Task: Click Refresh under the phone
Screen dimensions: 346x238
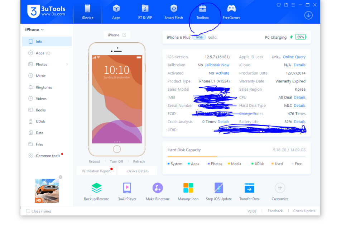Action: coord(139,162)
